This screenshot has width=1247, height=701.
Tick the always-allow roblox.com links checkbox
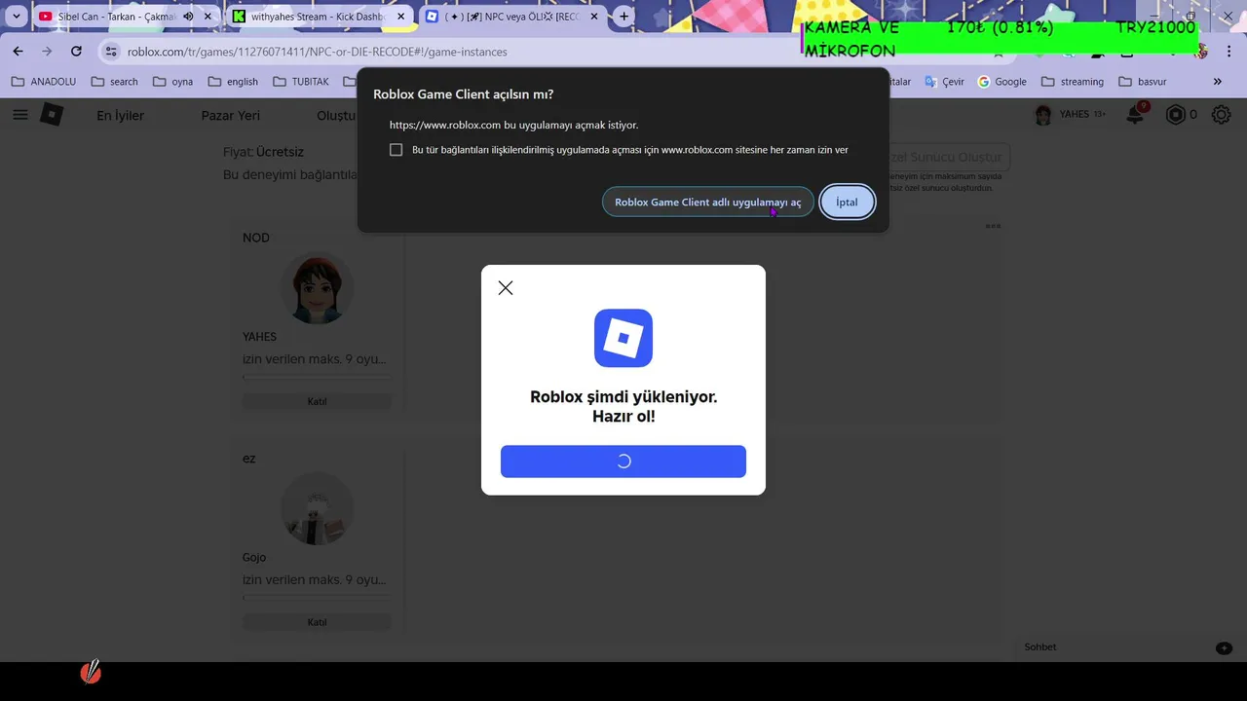click(x=396, y=150)
